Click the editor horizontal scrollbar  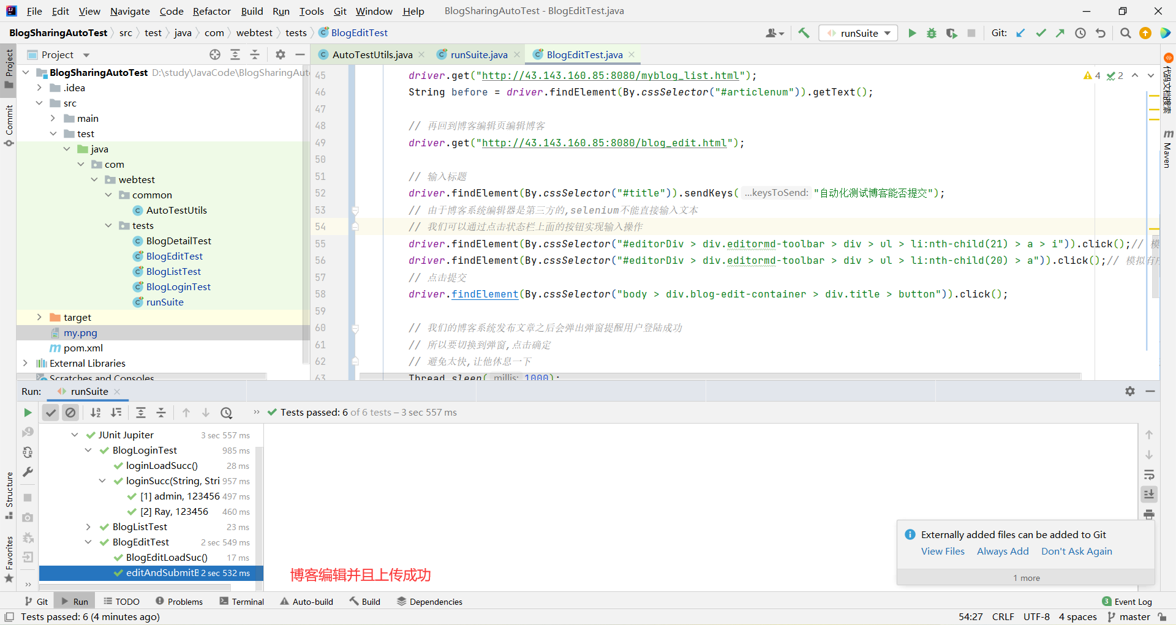click(720, 375)
